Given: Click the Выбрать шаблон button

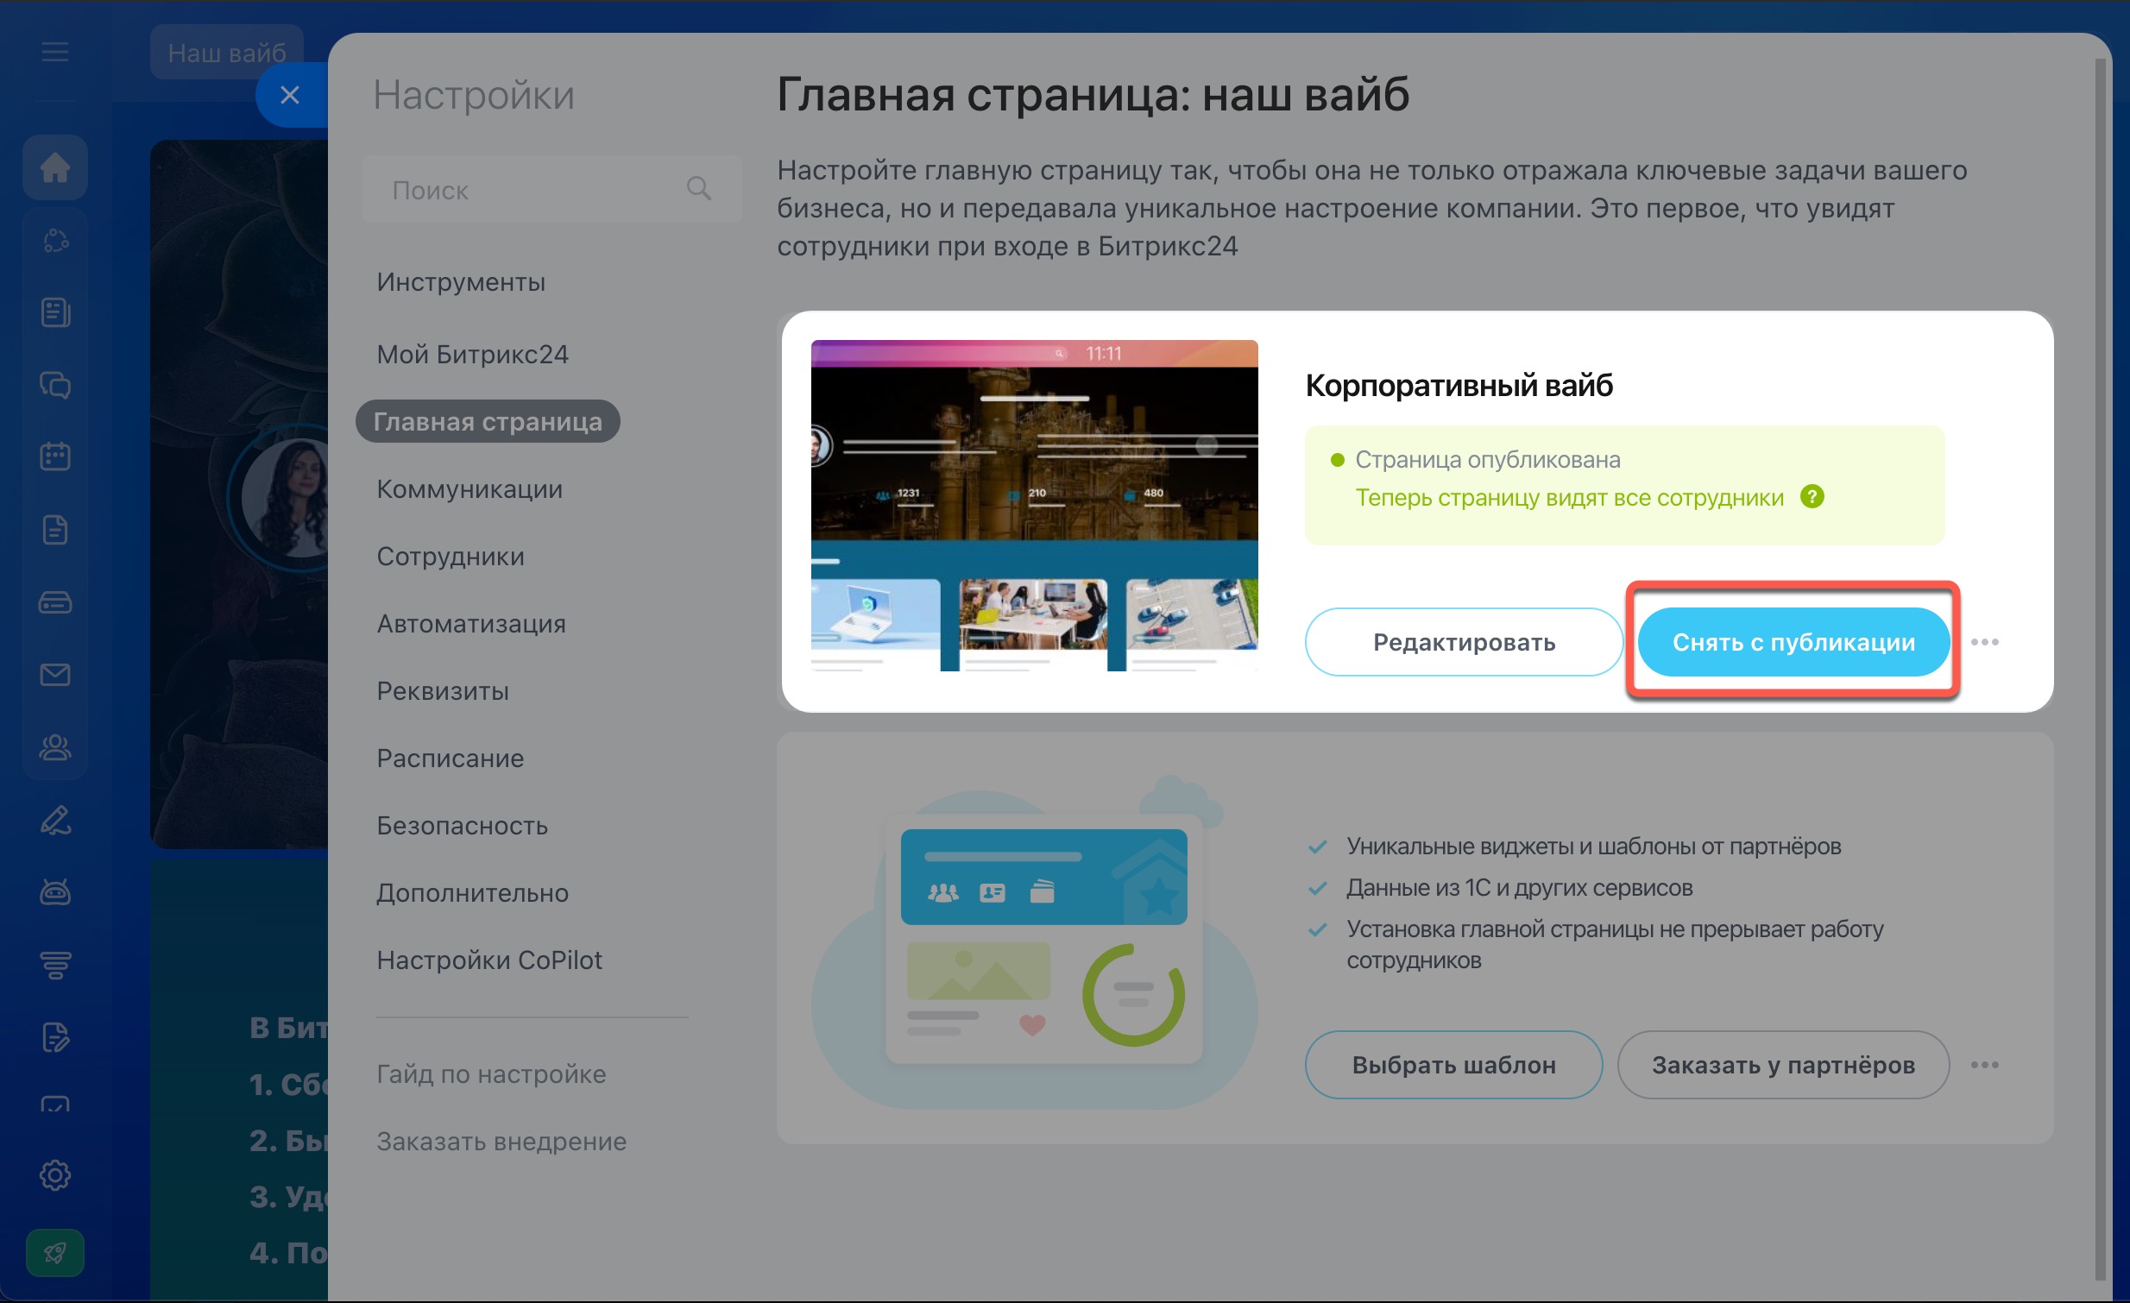Looking at the screenshot, I should click(1453, 1065).
